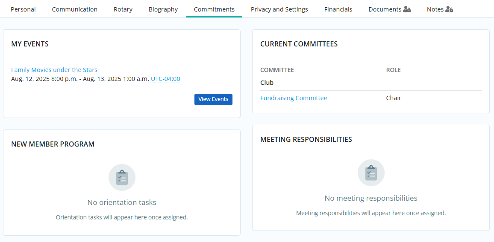Go to the Biography tab
This screenshot has height=242, width=494.
pos(163,9)
